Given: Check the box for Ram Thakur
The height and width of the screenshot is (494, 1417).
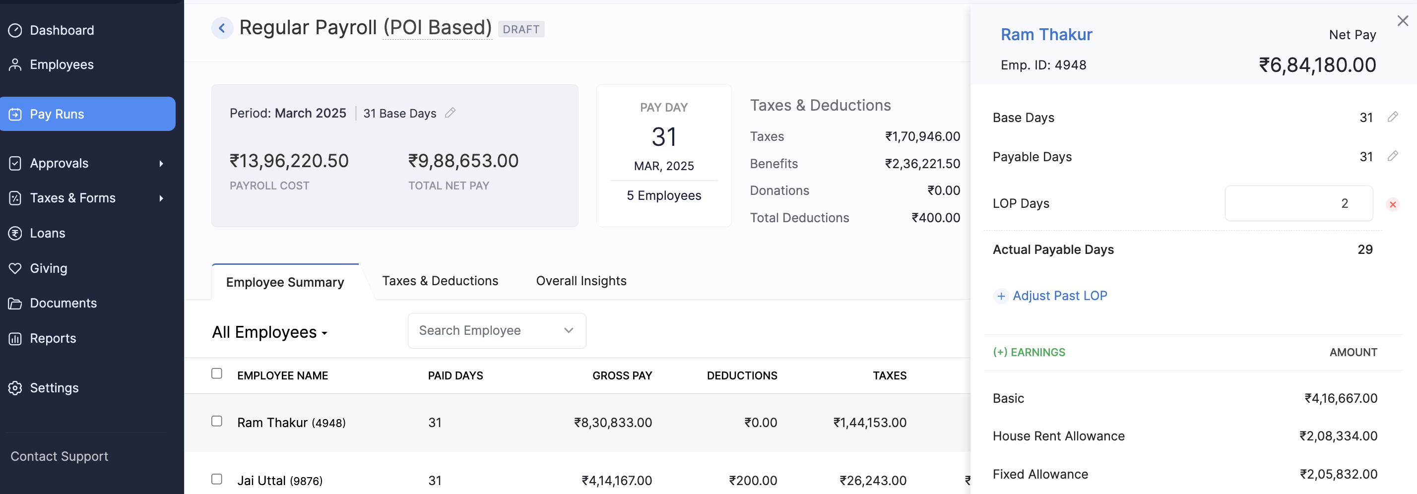Looking at the screenshot, I should pyautogui.click(x=217, y=421).
